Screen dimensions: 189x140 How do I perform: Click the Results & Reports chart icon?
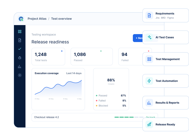149,103
